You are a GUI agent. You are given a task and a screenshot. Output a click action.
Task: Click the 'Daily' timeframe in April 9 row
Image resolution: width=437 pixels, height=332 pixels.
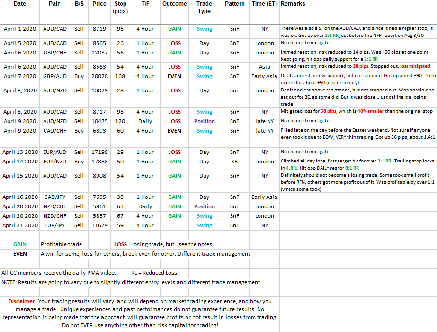coord(145,121)
